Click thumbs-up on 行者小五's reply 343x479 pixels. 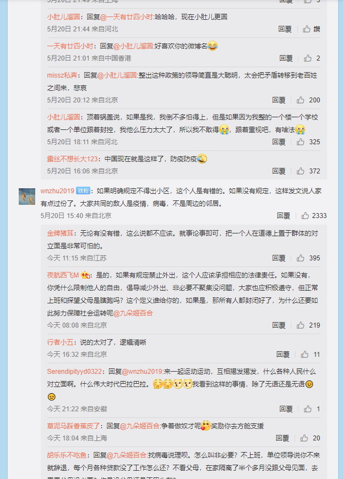(304, 355)
